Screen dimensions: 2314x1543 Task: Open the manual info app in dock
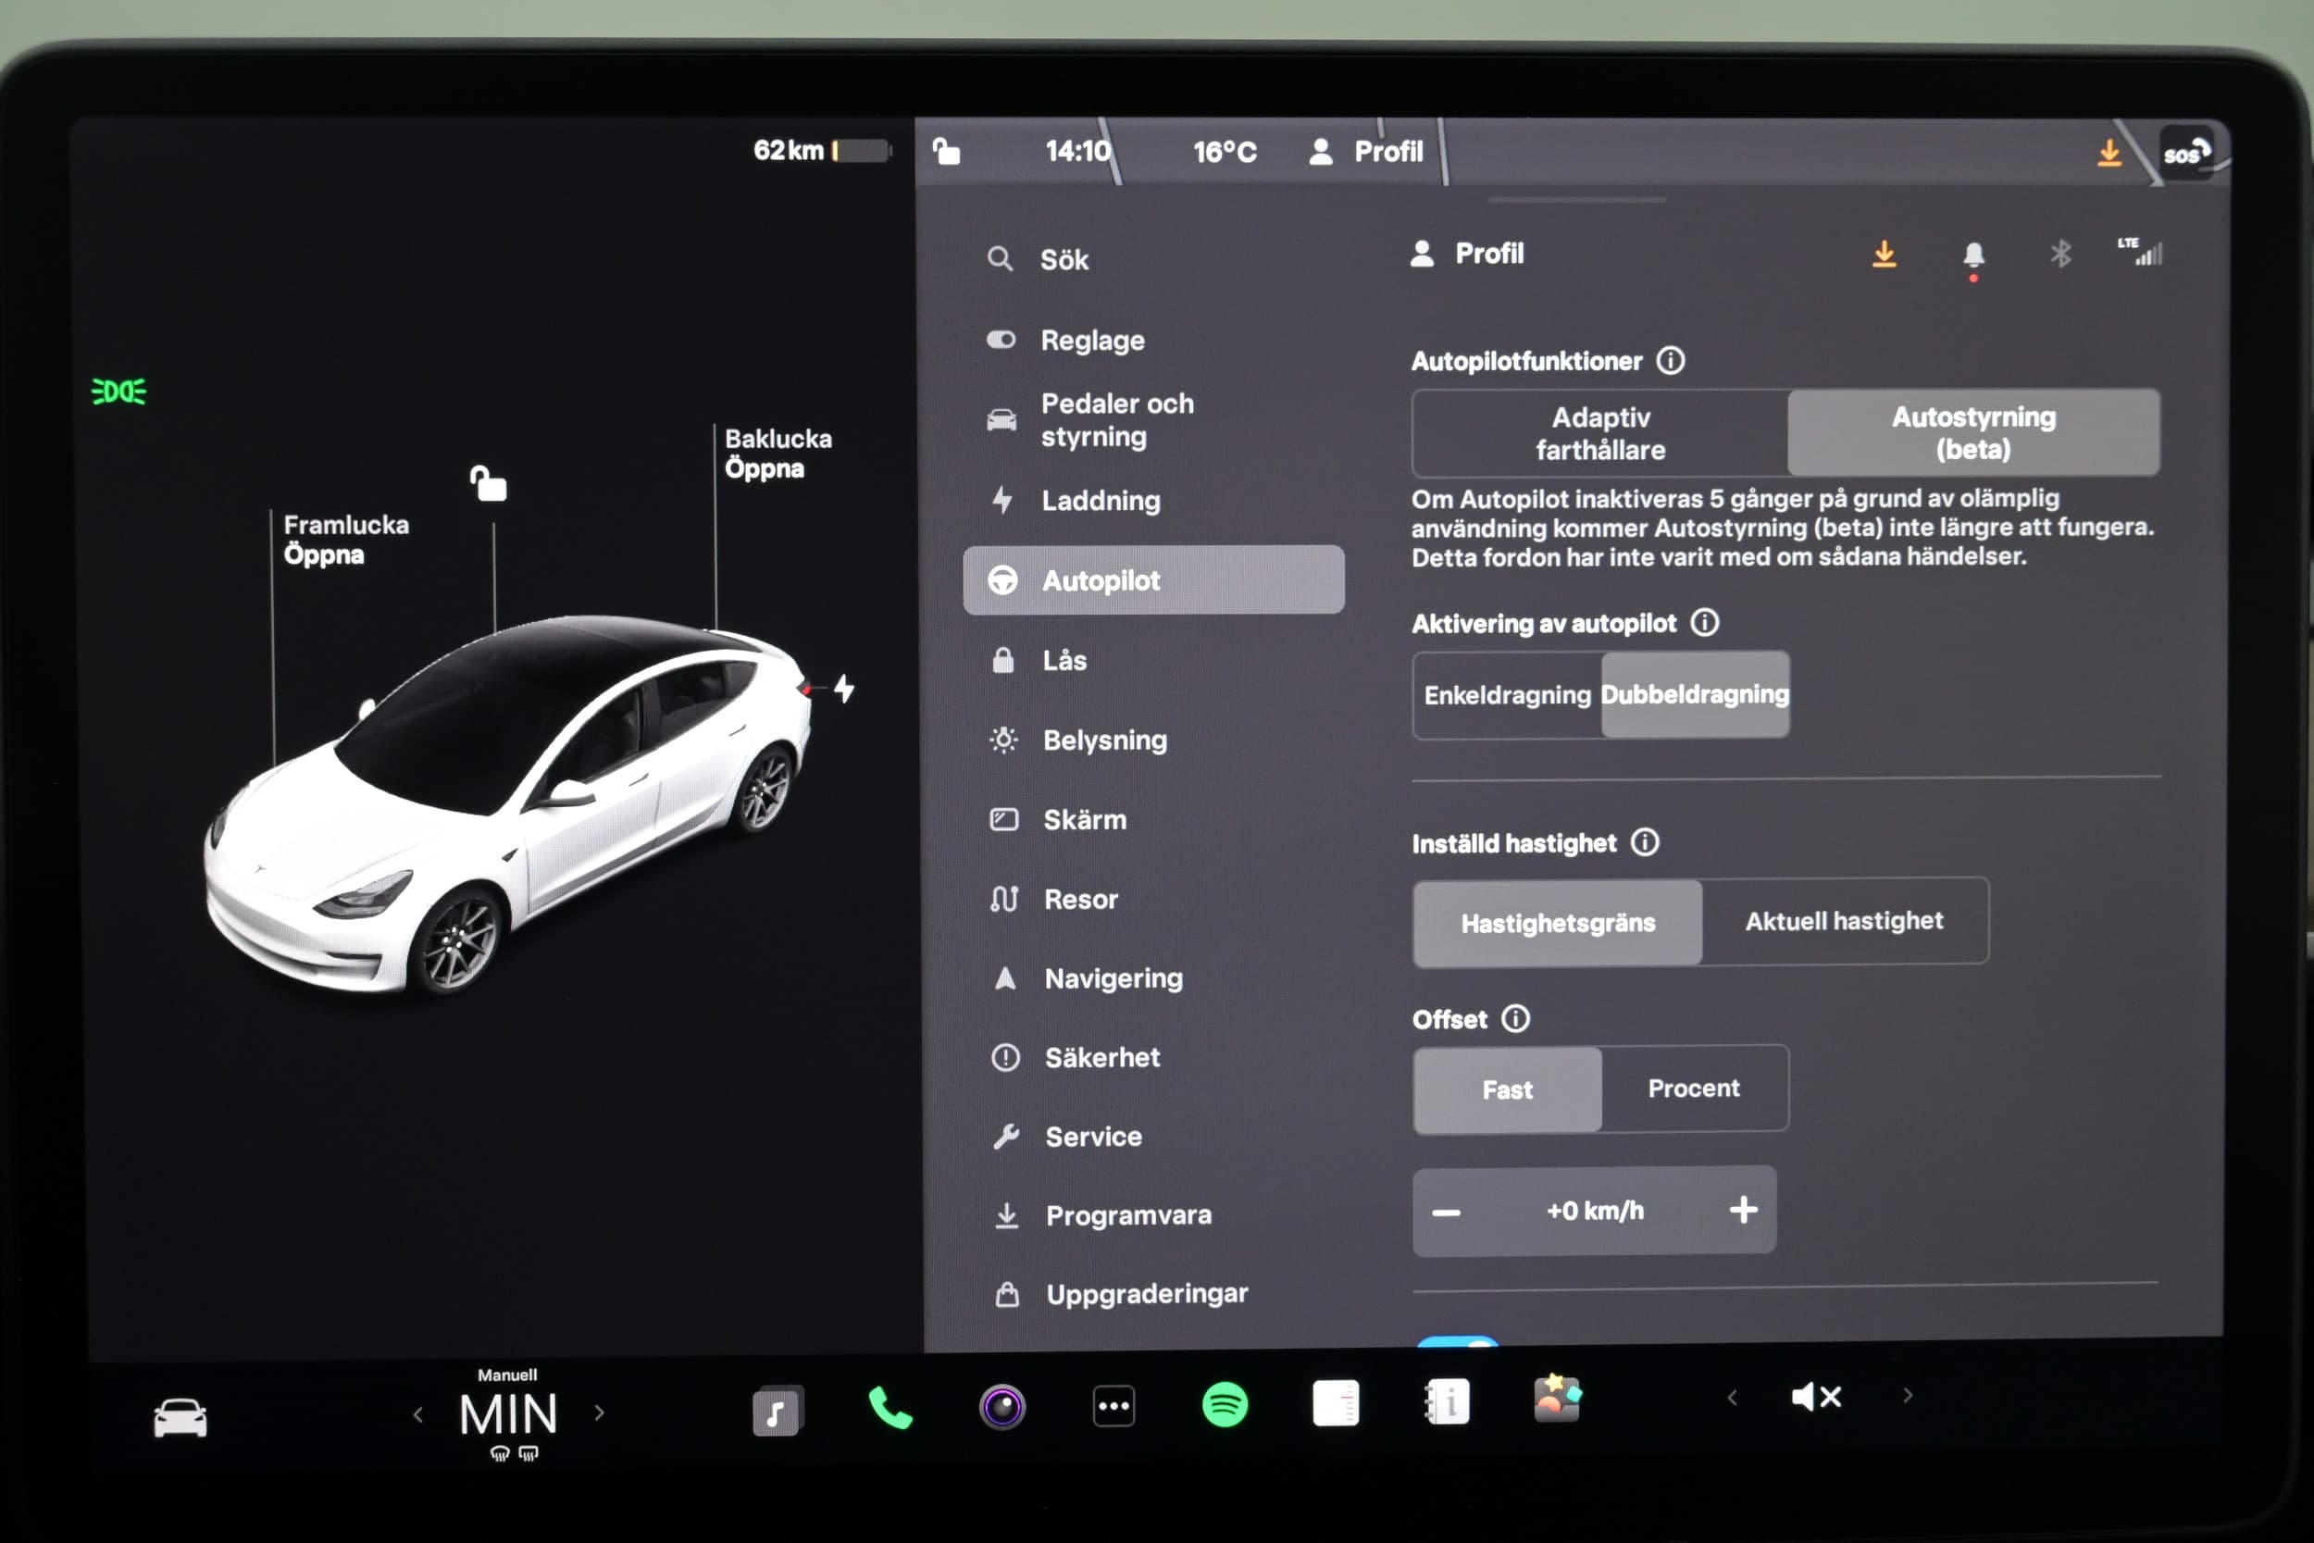(x=1448, y=1401)
